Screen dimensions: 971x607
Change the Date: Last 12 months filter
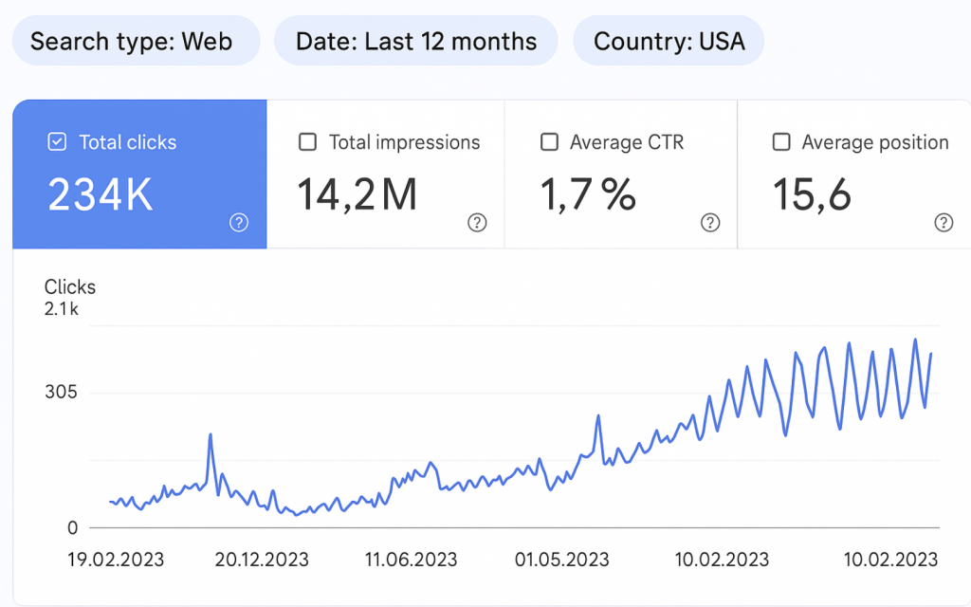415,41
